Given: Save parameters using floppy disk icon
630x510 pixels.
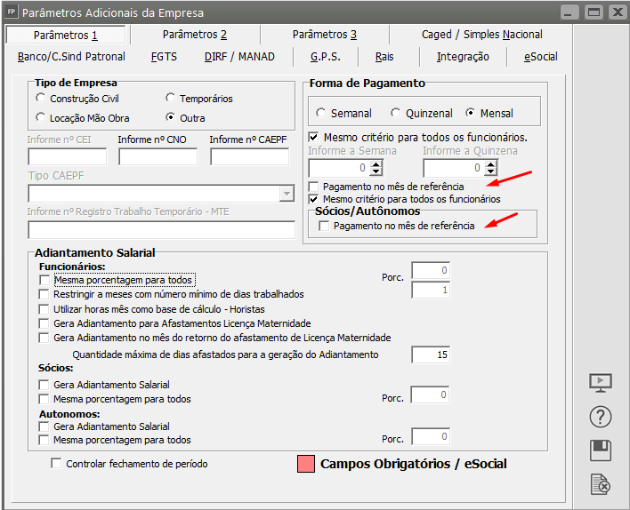Looking at the screenshot, I should (x=601, y=450).
